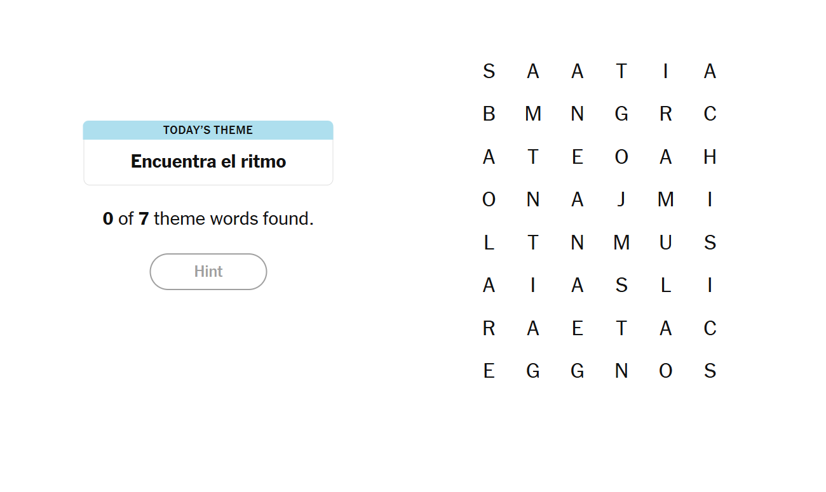Tap the R between G and C
826x492 pixels.
point(665,114)
